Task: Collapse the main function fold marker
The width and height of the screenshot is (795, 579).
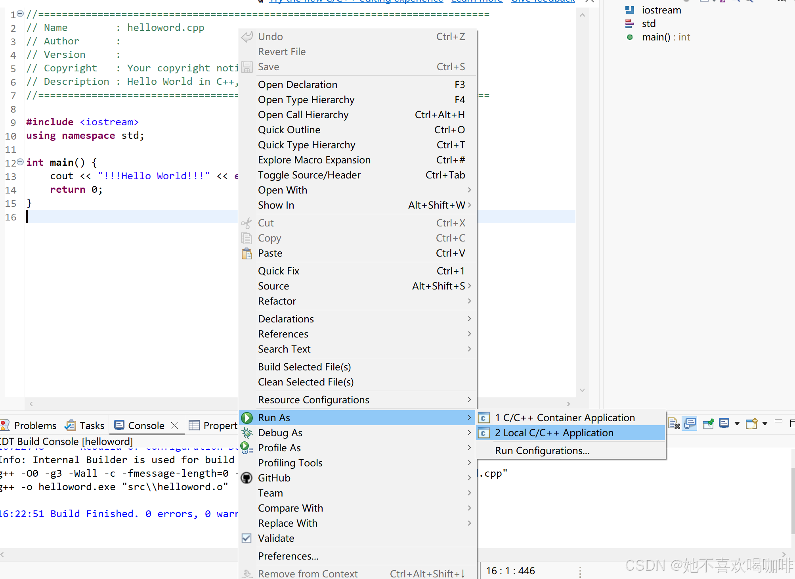Action: pyautogui.click(x=20, y=162)
